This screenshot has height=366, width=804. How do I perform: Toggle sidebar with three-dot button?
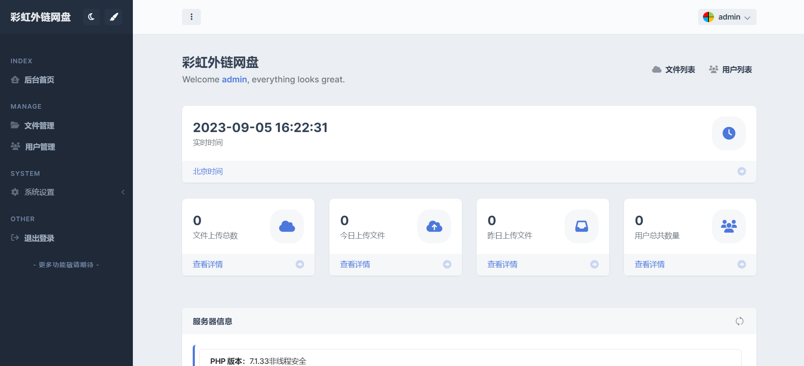(191, 17)
